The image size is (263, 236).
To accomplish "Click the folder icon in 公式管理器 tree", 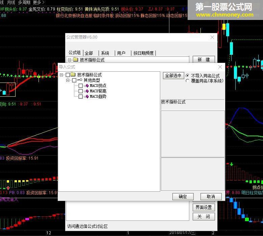I will pyautogui.click(x=76, y=60).
